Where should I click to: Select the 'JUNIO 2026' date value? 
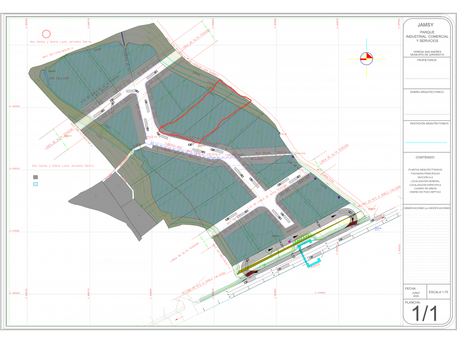tap(415, 294)
